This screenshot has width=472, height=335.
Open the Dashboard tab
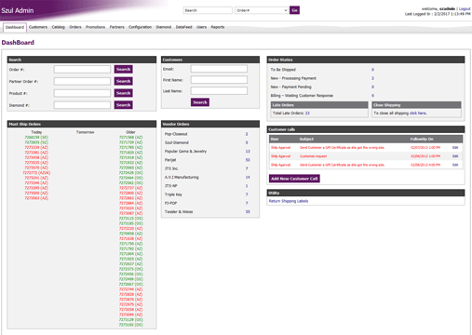(15, 27)
